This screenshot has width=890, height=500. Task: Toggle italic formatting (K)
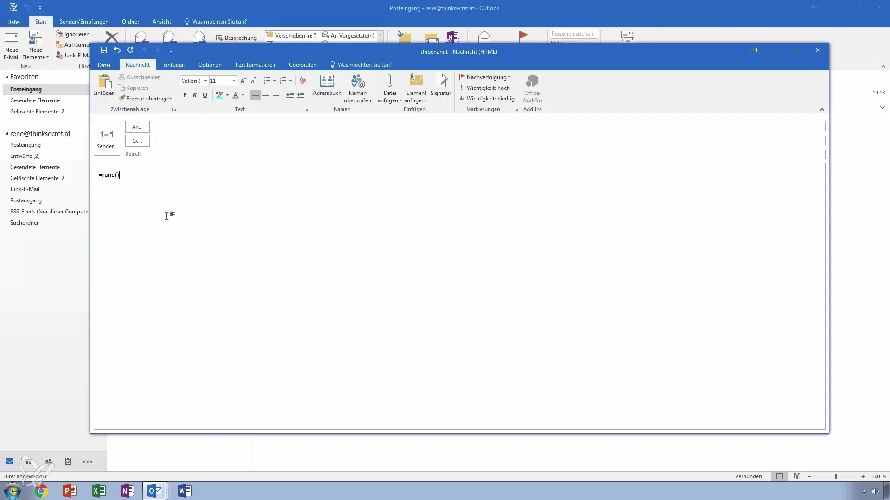point(195,95)
